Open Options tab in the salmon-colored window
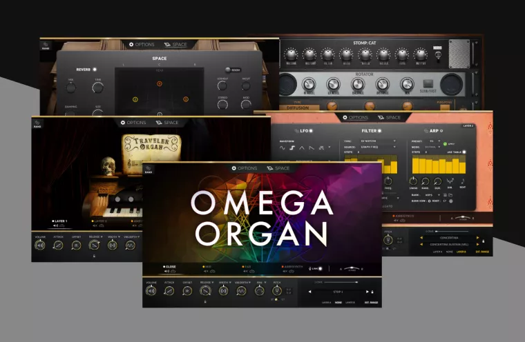525x342 pixels. pyautogui.click(x=355, y=118)
